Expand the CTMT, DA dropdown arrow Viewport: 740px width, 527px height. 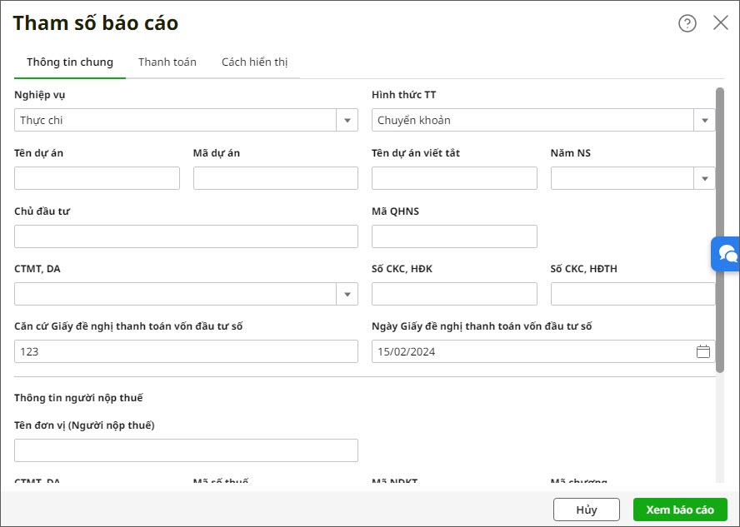coord(347,294)
